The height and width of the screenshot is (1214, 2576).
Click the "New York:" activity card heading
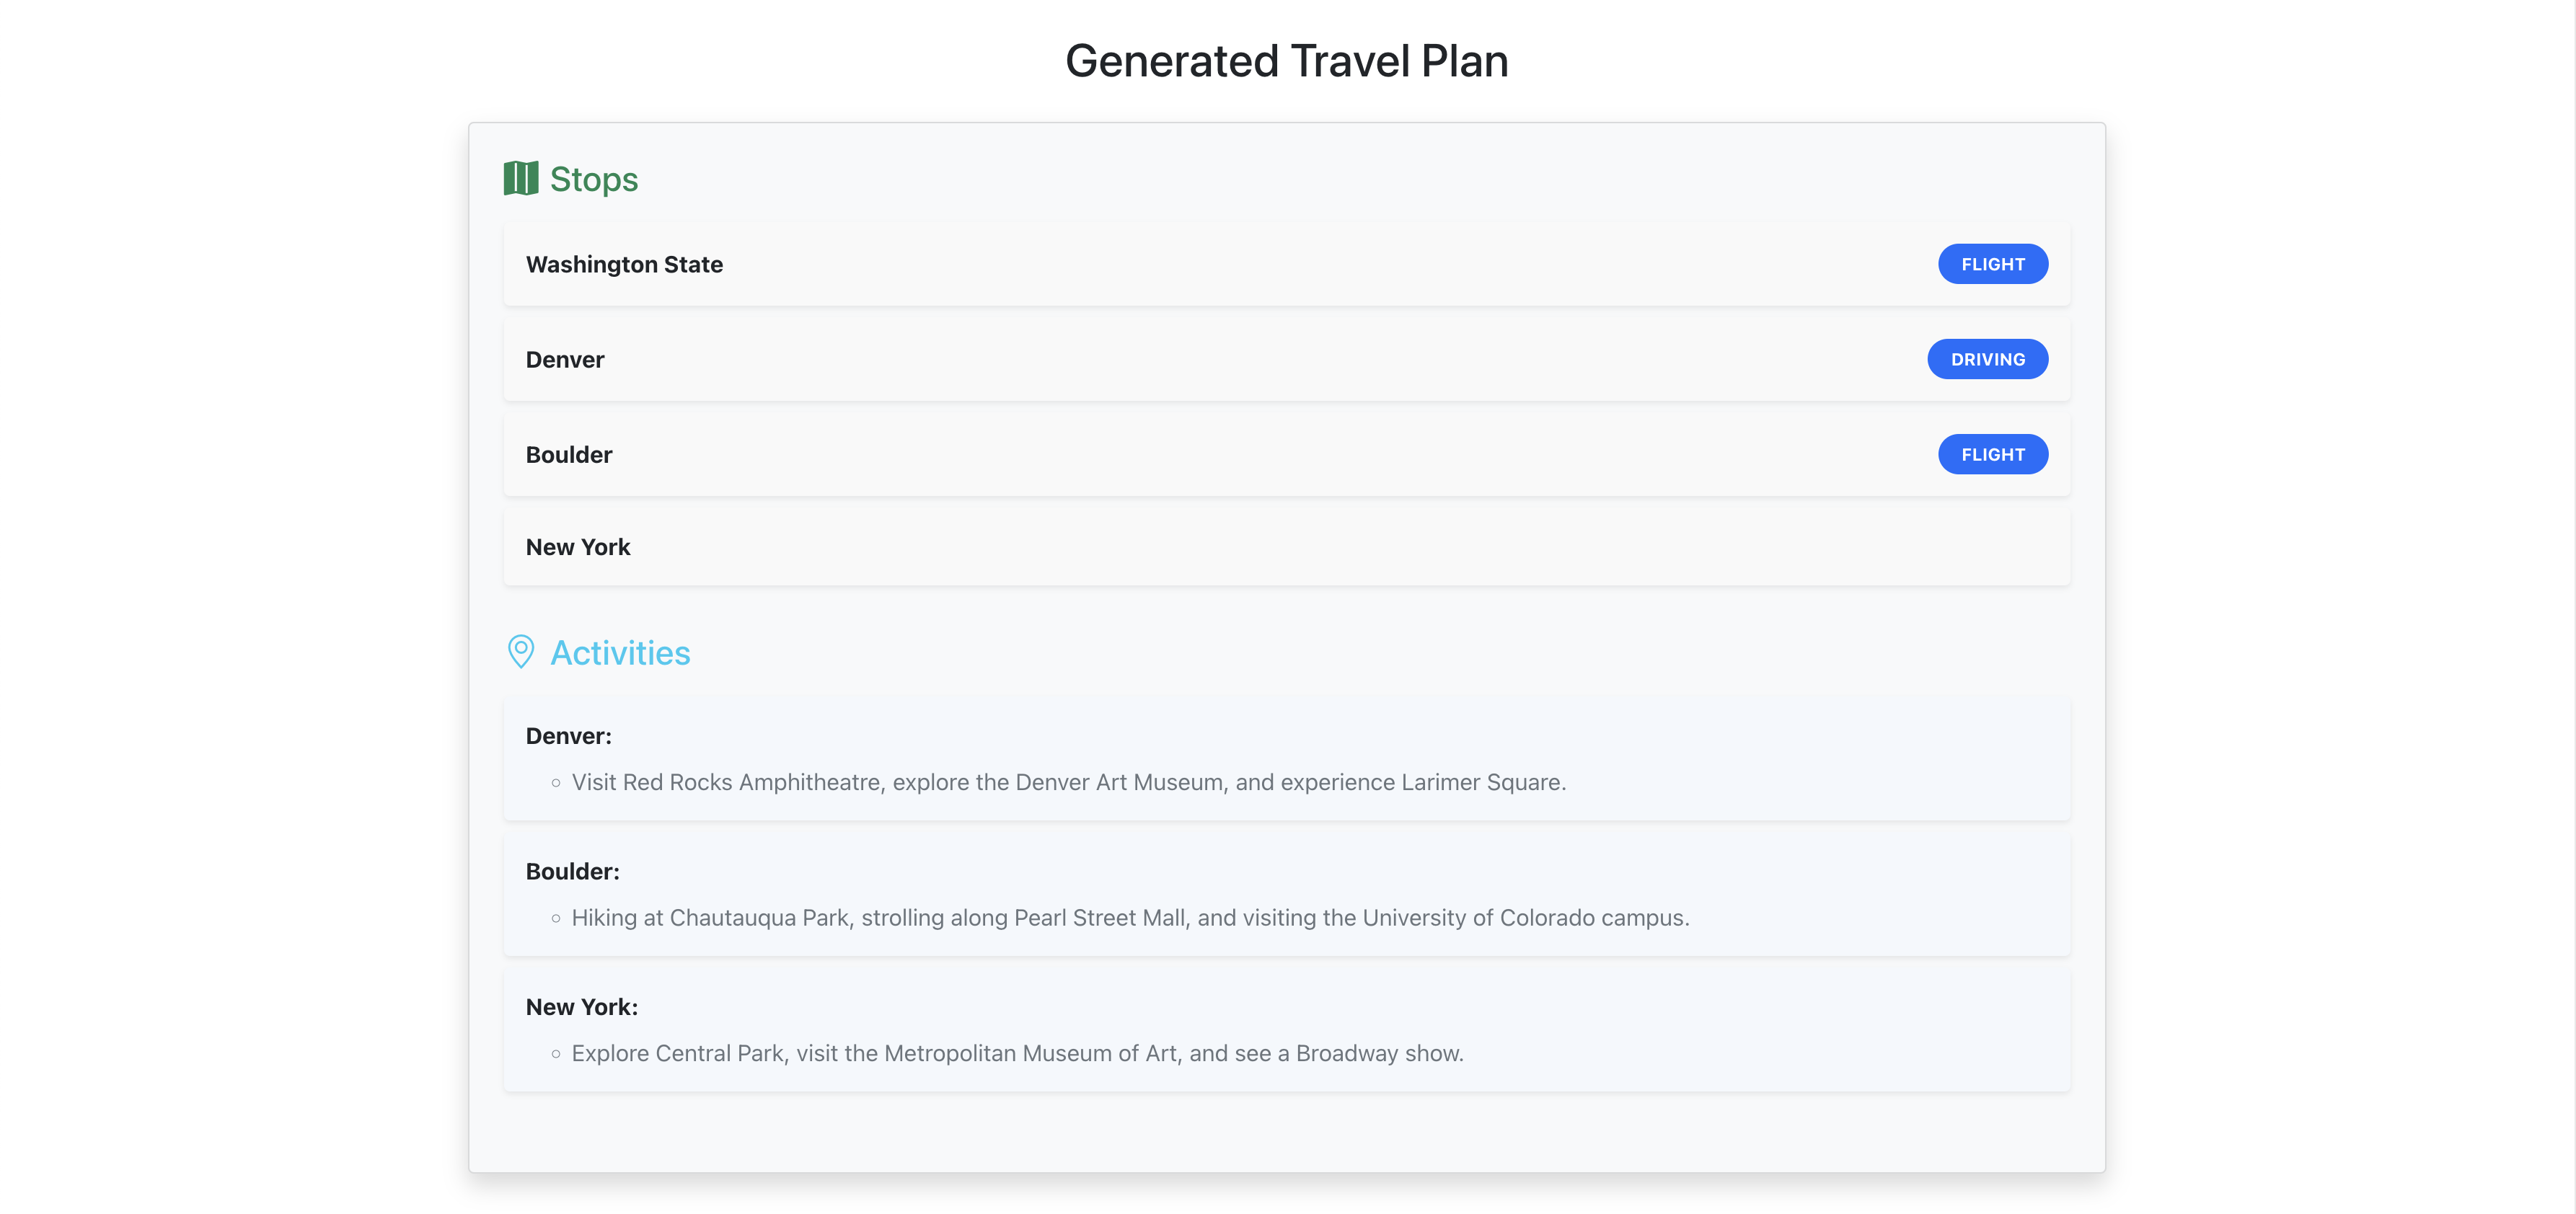[582, 1007]
